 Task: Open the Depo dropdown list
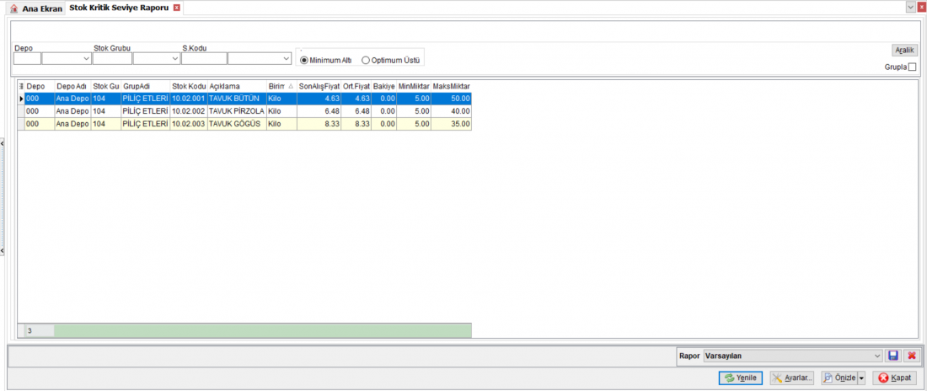click(86, 58)
